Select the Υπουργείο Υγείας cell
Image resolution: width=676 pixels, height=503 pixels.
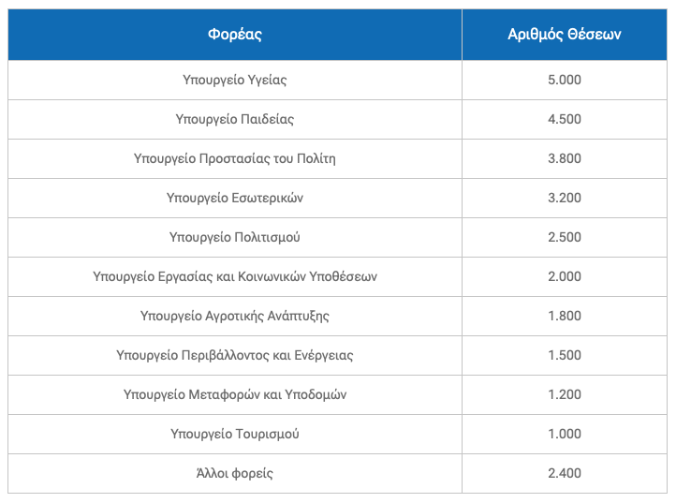(x=234, y=80)
